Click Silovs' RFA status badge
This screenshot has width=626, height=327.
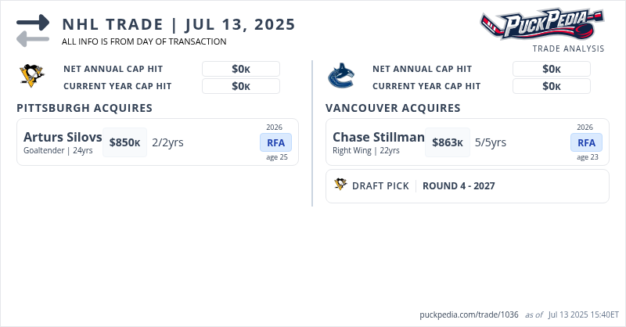(x=275, y=142)
